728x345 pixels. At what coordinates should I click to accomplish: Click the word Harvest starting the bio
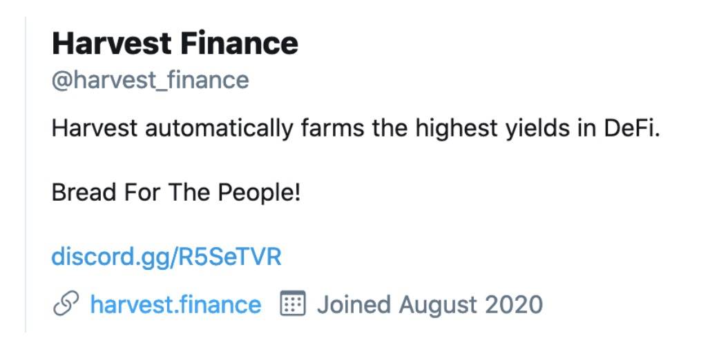94,128
